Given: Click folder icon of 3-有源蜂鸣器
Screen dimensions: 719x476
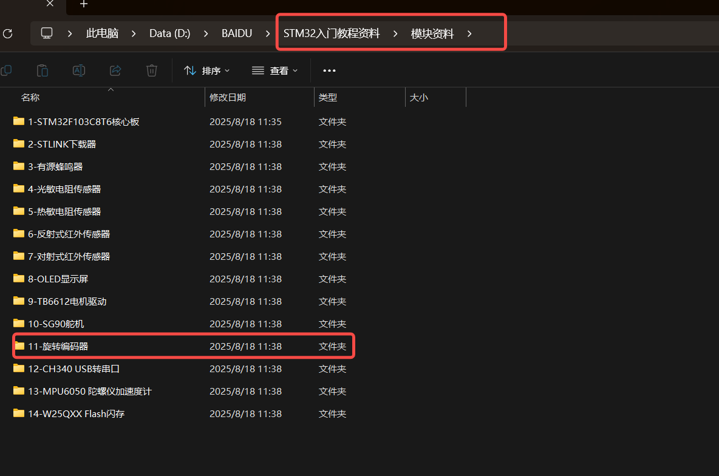Looking at the screenshot, I should 19,166.
